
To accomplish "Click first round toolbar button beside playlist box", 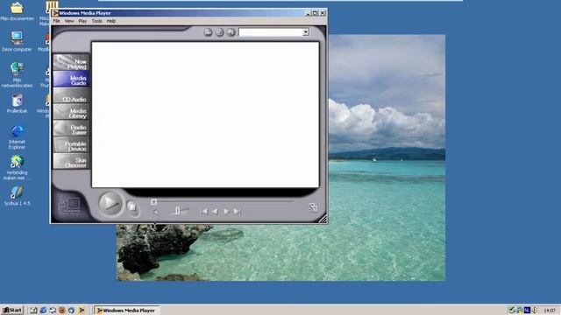I will (208, 32).
